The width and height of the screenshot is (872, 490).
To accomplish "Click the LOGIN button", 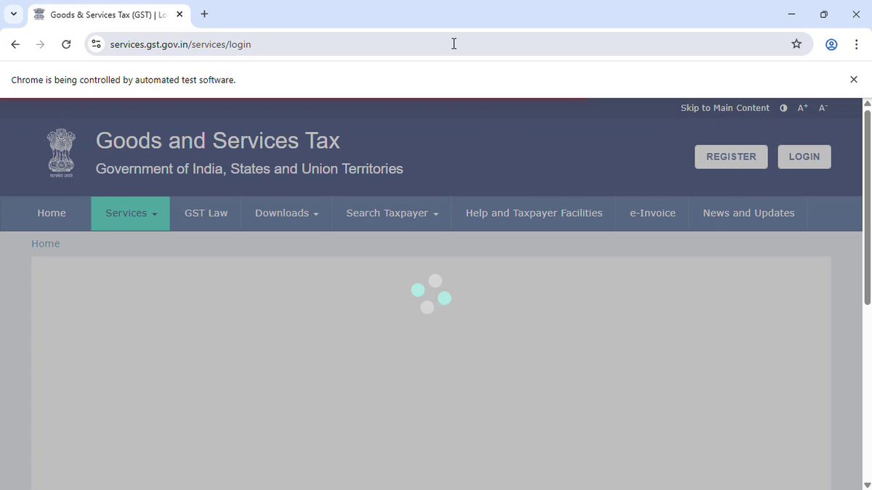I will [x=804, y=157].
